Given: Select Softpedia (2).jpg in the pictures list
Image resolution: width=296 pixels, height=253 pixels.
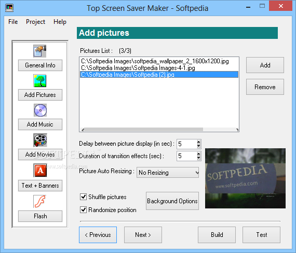Looking at the screenshot, I should point(159,75).
